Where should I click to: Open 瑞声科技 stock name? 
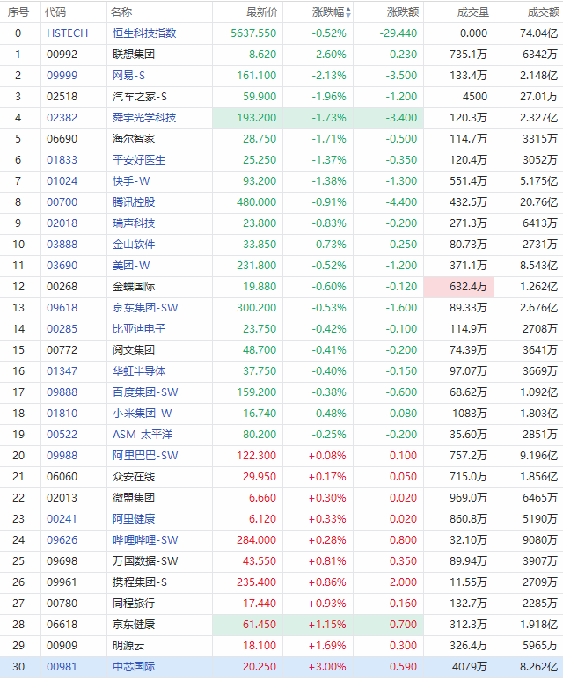pos(134,223)
